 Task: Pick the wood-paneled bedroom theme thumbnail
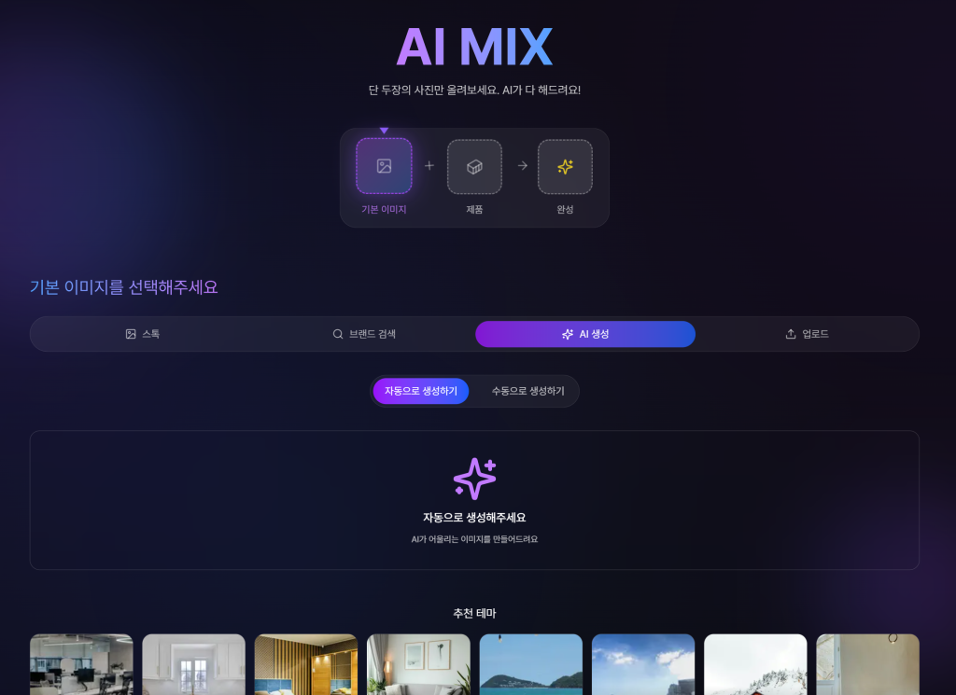click(305, 664)
